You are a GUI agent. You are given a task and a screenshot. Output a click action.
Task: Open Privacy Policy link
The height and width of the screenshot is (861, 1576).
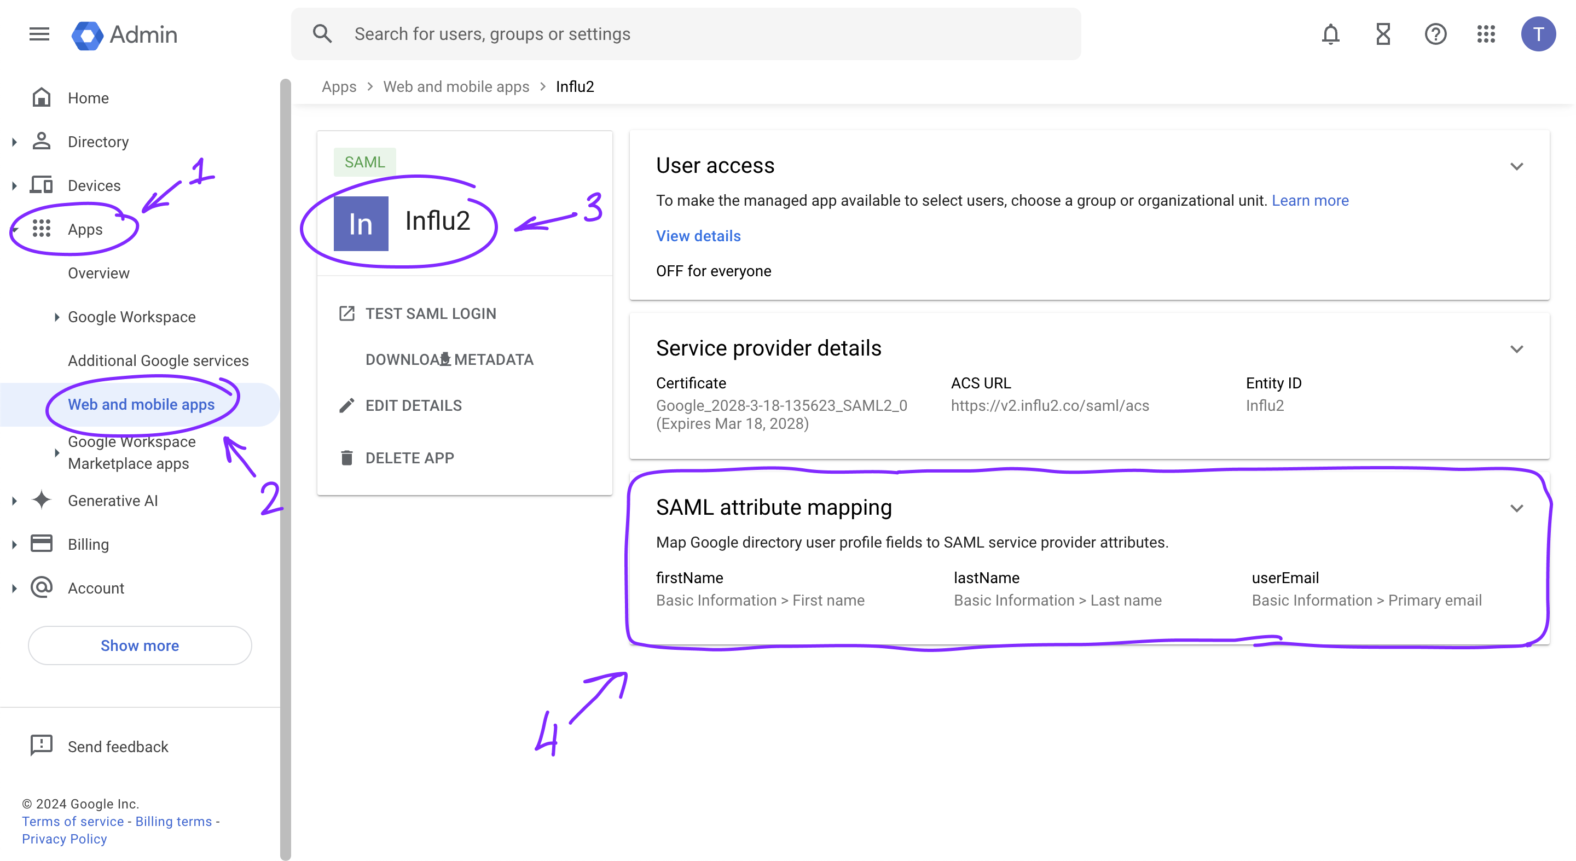64,839
